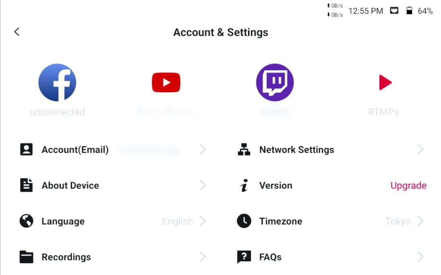The height and width of the screenshot is (275, 441).
Task: Expand the Language selection chevron
Action: point(203,221)
